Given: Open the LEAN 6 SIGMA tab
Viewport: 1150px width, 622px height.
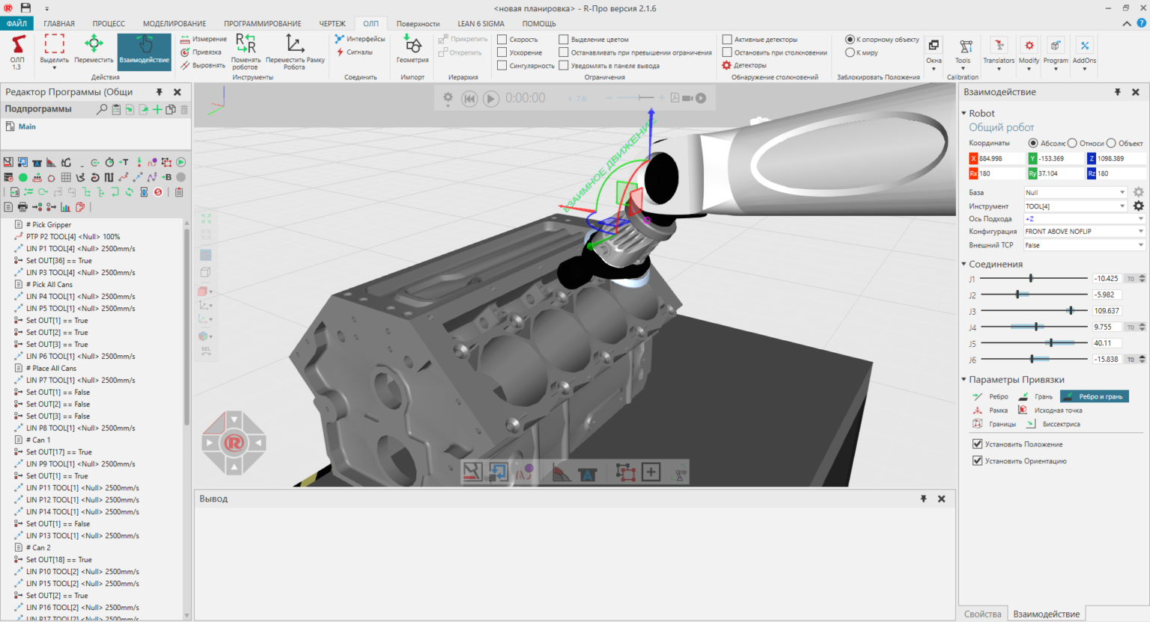Looking at the screenshot, I should point(480,23).
